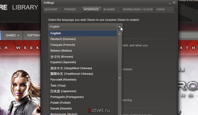Select the INTERFACE tab
The height and width of the screenshot is (115, 198).
(91, 9)
